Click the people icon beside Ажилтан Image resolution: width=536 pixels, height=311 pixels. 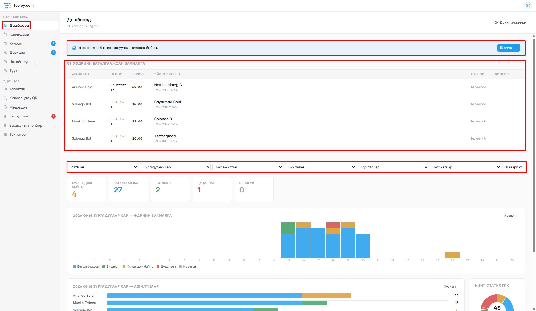point(5,89)
